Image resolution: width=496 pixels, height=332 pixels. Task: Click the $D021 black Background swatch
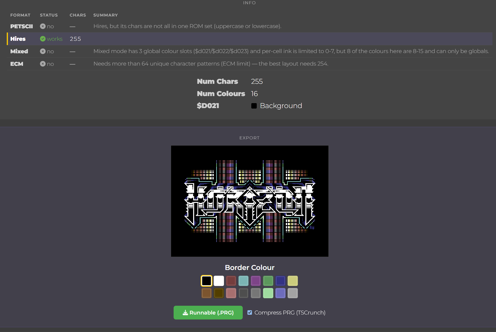(x=254, y=106)
